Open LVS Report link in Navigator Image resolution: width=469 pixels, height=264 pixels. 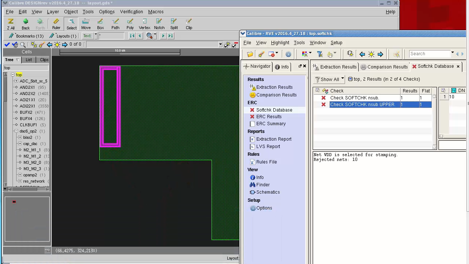tap(268, 147)
